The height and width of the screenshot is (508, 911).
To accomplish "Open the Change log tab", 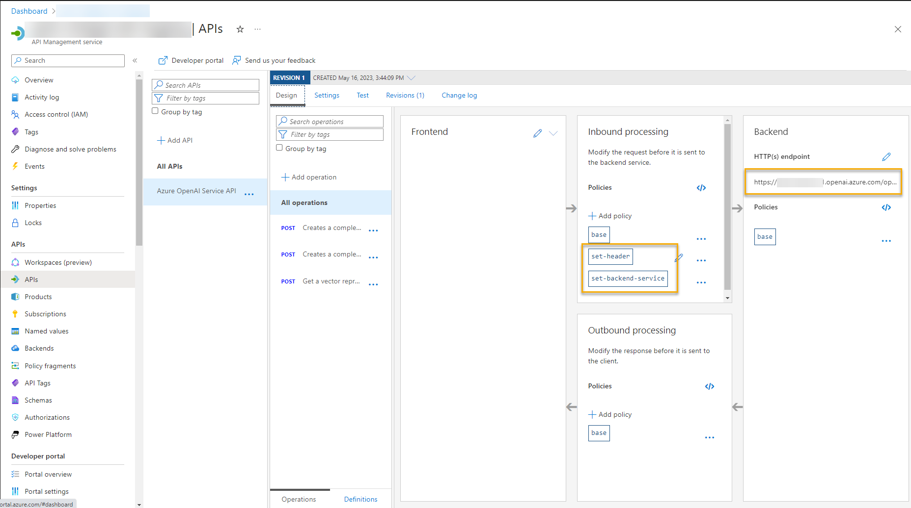I will pos(459,95).
